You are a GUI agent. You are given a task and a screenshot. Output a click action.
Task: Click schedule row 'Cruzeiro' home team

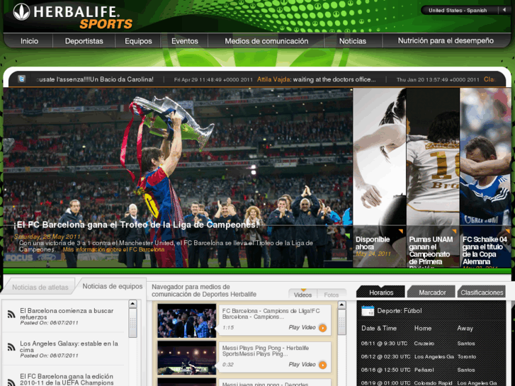tap(424, 344)
